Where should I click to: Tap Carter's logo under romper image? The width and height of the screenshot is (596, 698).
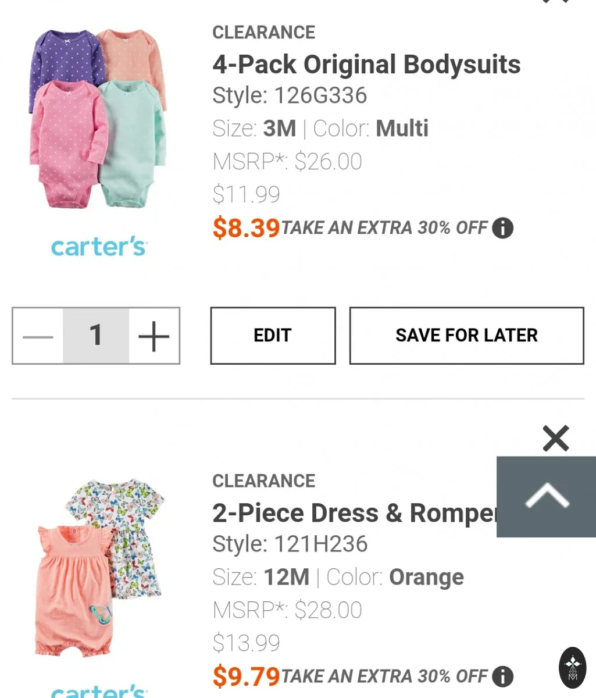pyautogui.click(x=98, y=691)
